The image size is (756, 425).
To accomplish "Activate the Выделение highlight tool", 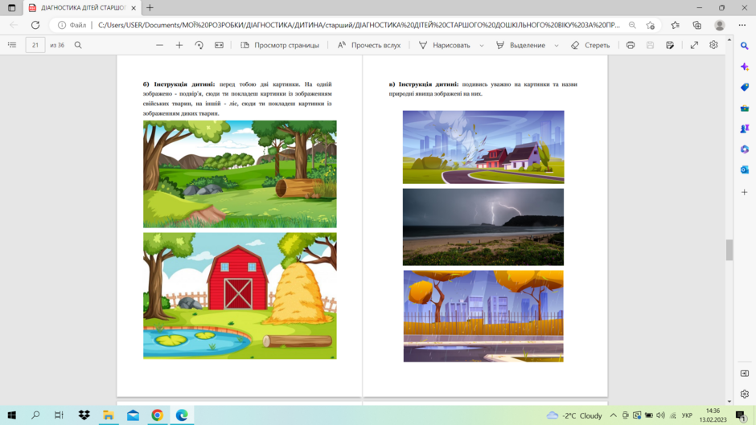I will (520, 45).
